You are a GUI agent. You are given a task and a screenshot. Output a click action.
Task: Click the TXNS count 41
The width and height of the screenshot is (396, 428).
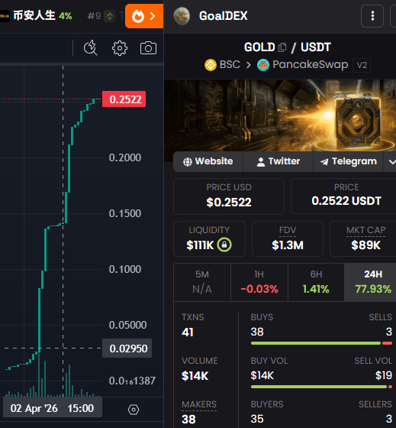tap(188, 332)
